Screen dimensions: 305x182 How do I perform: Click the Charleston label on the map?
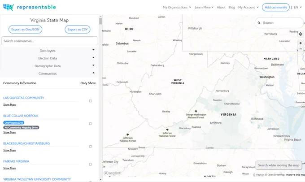[x=155, y=94]
